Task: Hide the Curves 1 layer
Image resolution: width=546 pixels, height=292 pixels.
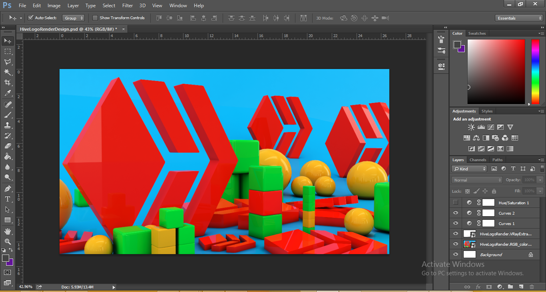Action: coord(456,223)
